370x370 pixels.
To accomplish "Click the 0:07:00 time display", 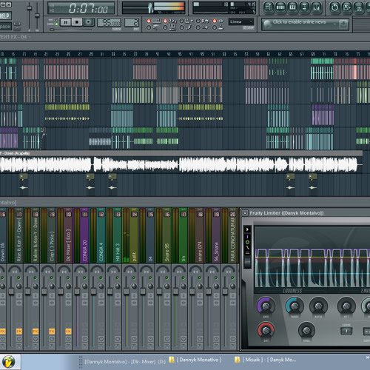I will (81, 8).
